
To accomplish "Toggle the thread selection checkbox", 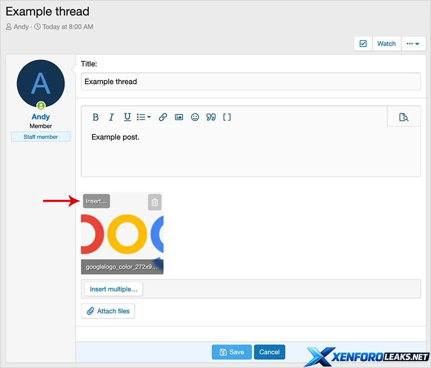I will coord(363,44).
